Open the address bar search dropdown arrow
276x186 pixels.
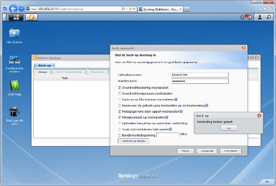127,9
